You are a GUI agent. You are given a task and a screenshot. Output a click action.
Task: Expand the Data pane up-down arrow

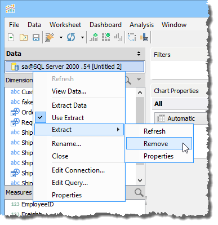139,54
